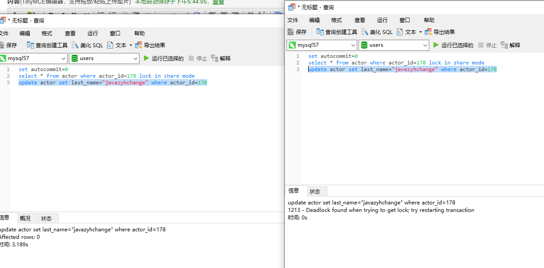544x268 pixels.
Task: Open 窗口 menu in left window
Action: tap(115, 33)
